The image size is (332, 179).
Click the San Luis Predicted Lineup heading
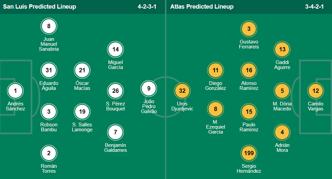[x=40, y=7]
